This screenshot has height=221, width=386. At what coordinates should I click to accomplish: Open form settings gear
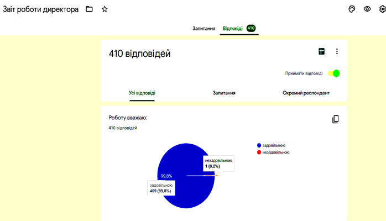coord(382,9)
